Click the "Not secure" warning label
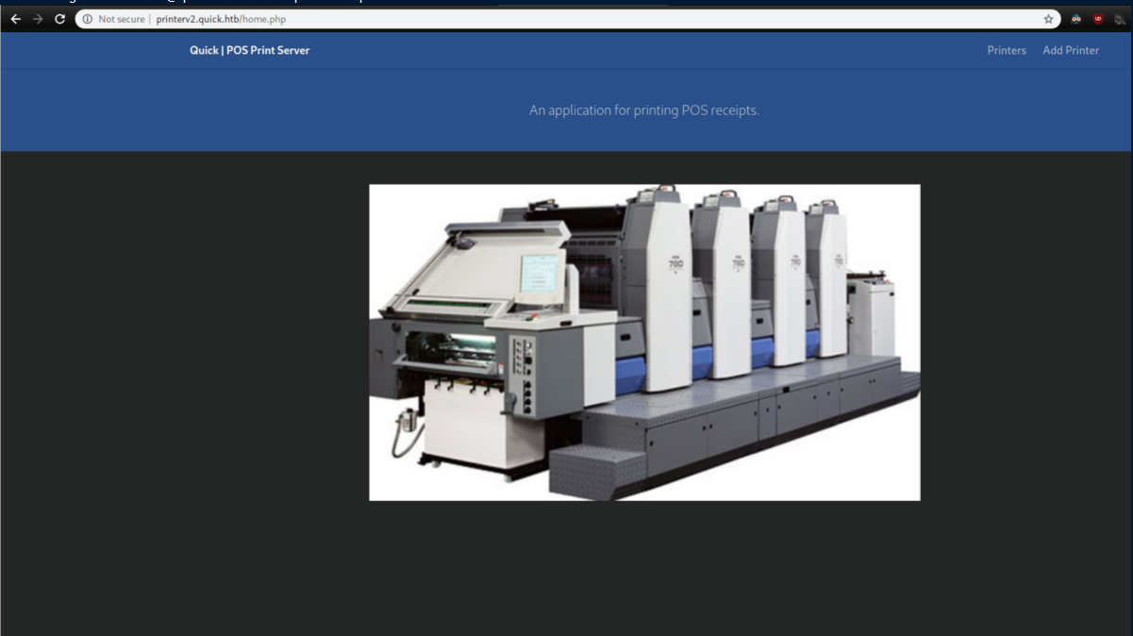Screen dimensions: 1133x636 click(x=121, y=19)
